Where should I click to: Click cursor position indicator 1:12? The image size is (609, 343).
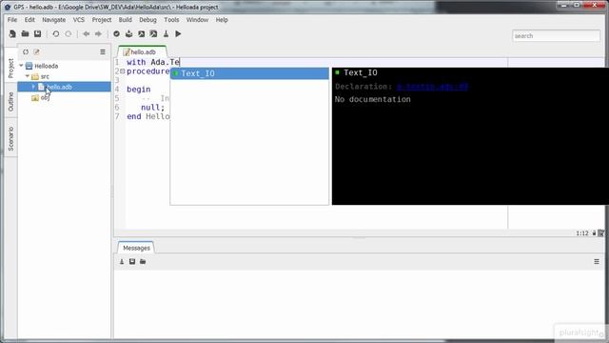click(x=581, y=233)
